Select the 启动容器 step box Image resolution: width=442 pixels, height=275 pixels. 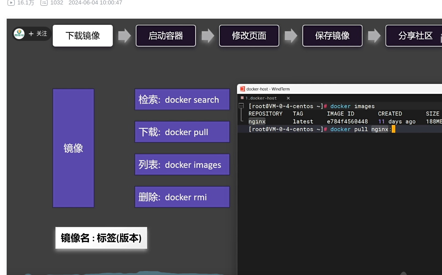tap(165, 36)
